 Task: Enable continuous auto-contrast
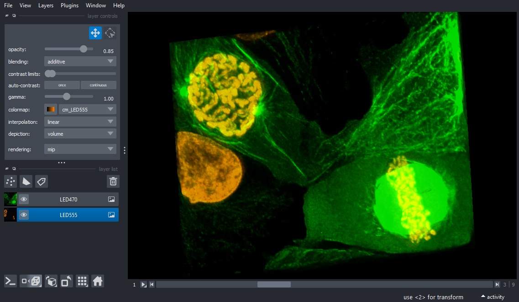tap(98, 85)
